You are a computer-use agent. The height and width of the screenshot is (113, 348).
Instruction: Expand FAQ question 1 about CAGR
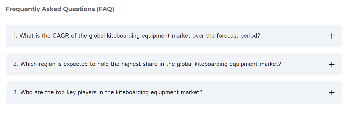(137, 36)
